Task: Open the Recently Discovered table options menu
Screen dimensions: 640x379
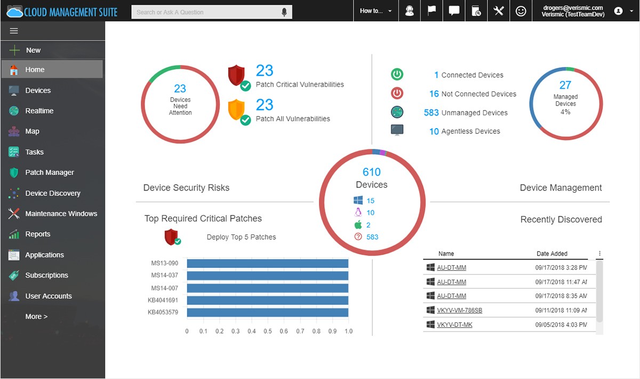Action: pos(599,254)
